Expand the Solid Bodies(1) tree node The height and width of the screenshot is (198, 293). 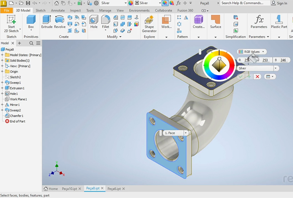[x=2, y=60]
